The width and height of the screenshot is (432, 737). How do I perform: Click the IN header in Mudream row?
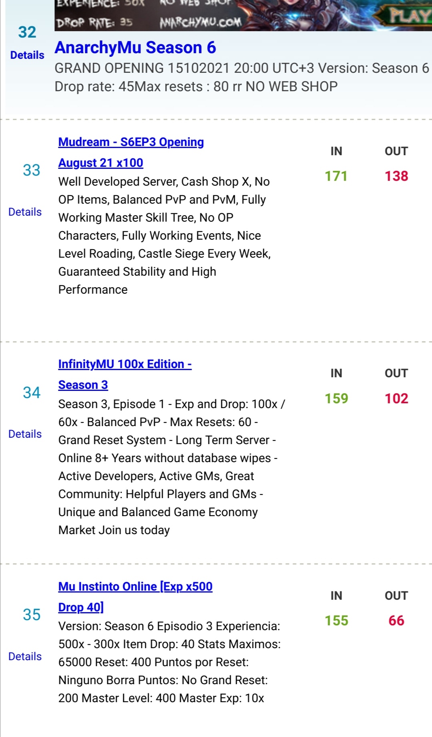(x=336, y=151)
